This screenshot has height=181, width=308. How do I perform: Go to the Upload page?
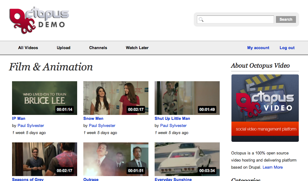(x=64, y=48)
